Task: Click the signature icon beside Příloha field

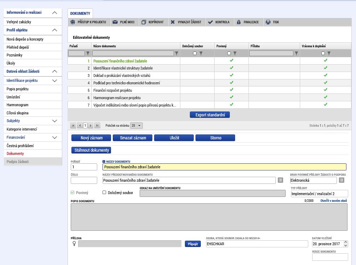Action: (74, 244)
